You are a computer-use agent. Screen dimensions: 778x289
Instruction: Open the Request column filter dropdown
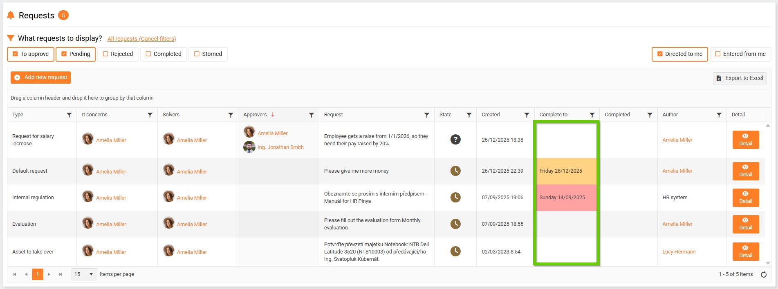(x=426, y=115)
